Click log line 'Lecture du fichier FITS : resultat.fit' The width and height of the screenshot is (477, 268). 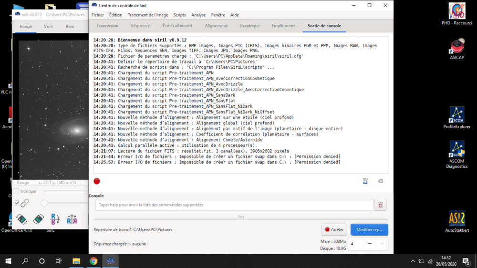tap(191, 151)
